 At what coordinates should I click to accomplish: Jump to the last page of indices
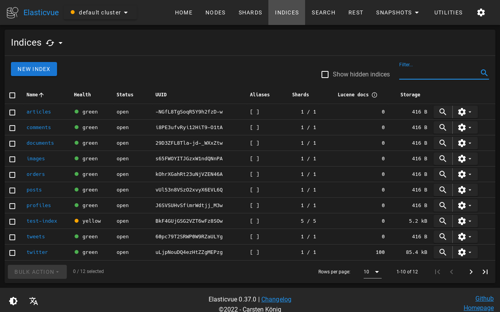point(485,272)
